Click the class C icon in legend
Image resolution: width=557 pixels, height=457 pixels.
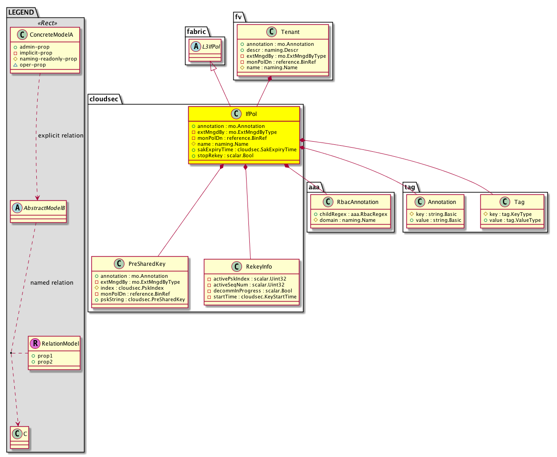tap(14, 433)
